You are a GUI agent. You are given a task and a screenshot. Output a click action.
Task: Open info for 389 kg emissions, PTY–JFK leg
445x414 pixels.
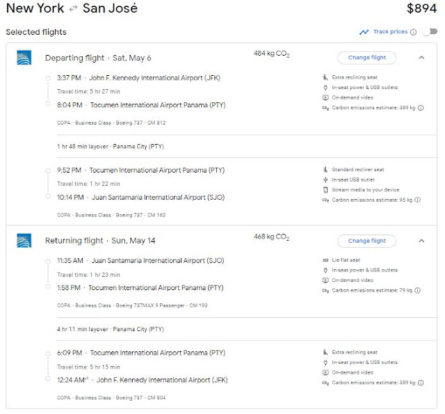click(420, 383)
